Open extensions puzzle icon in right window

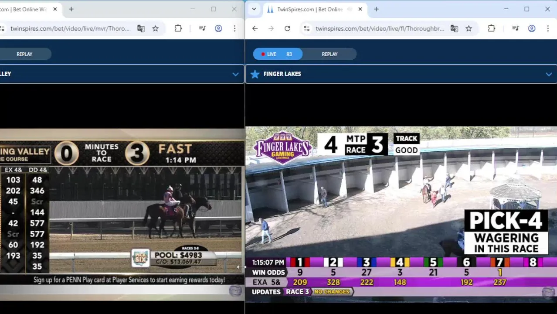click(x=492, y=28)
